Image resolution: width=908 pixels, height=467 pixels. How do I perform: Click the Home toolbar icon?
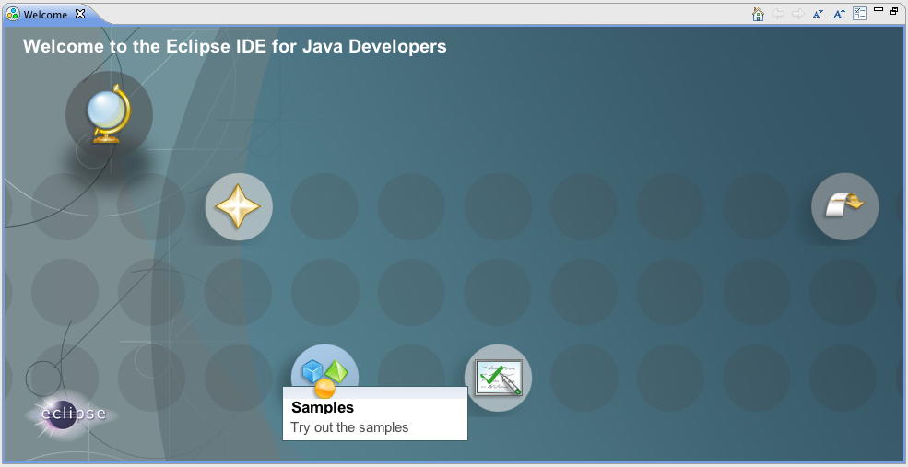(x=758, y=14)
